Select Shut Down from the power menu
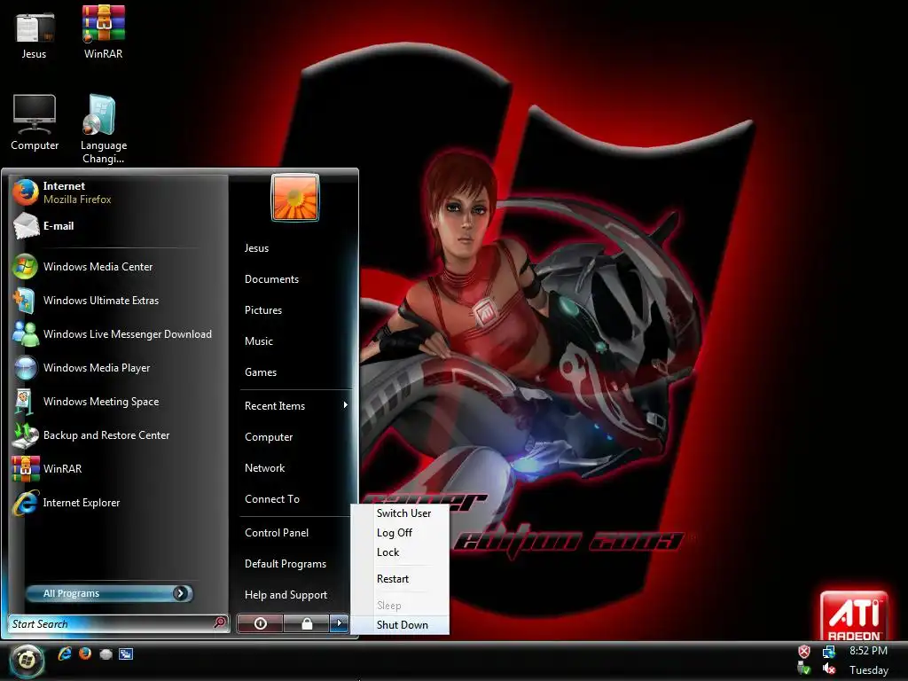The height and width of the screenshot is (681, 908). (402, 625)
